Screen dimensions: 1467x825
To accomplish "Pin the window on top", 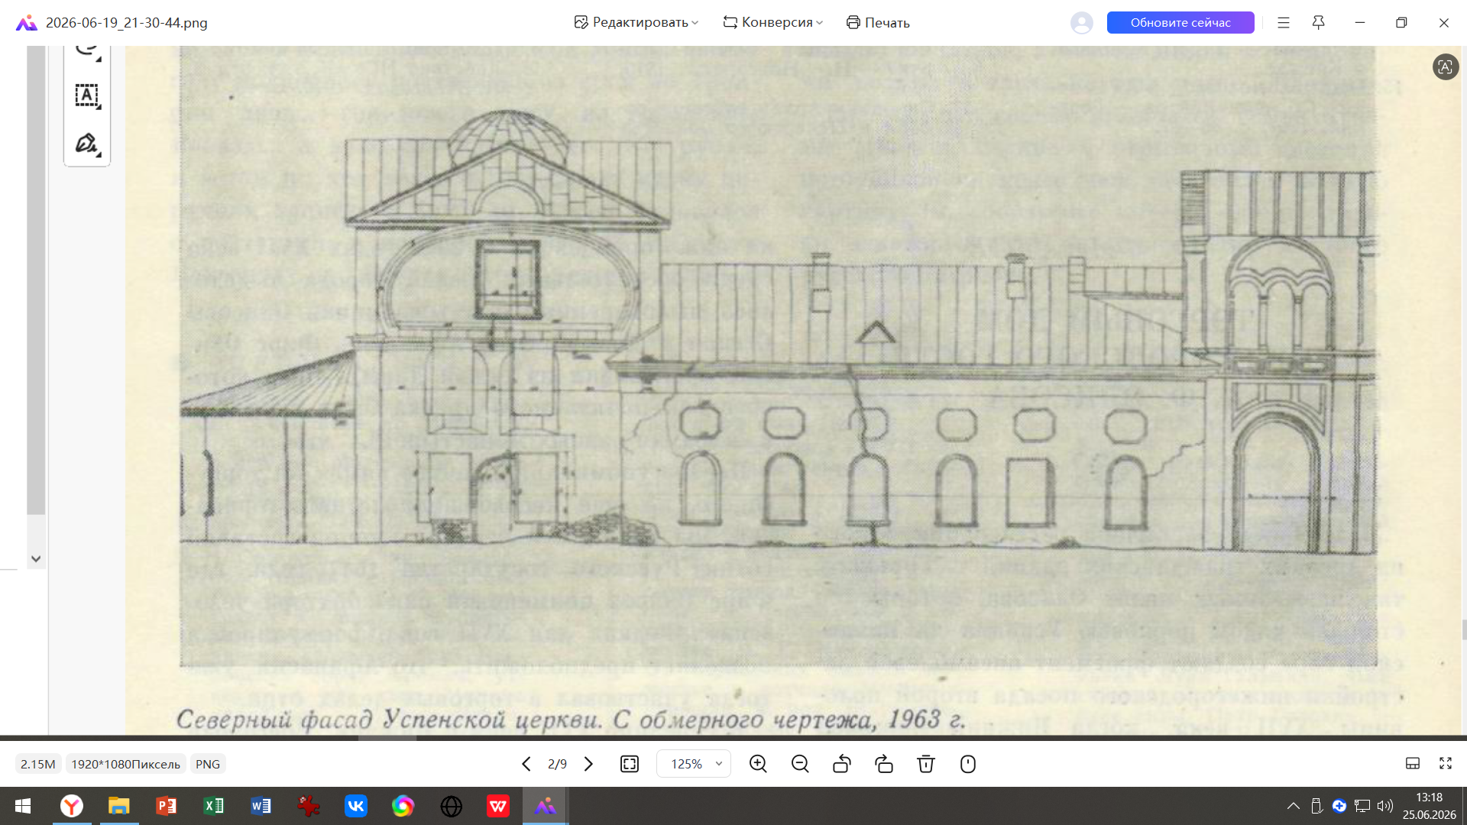I will (x=1318, y=23).
